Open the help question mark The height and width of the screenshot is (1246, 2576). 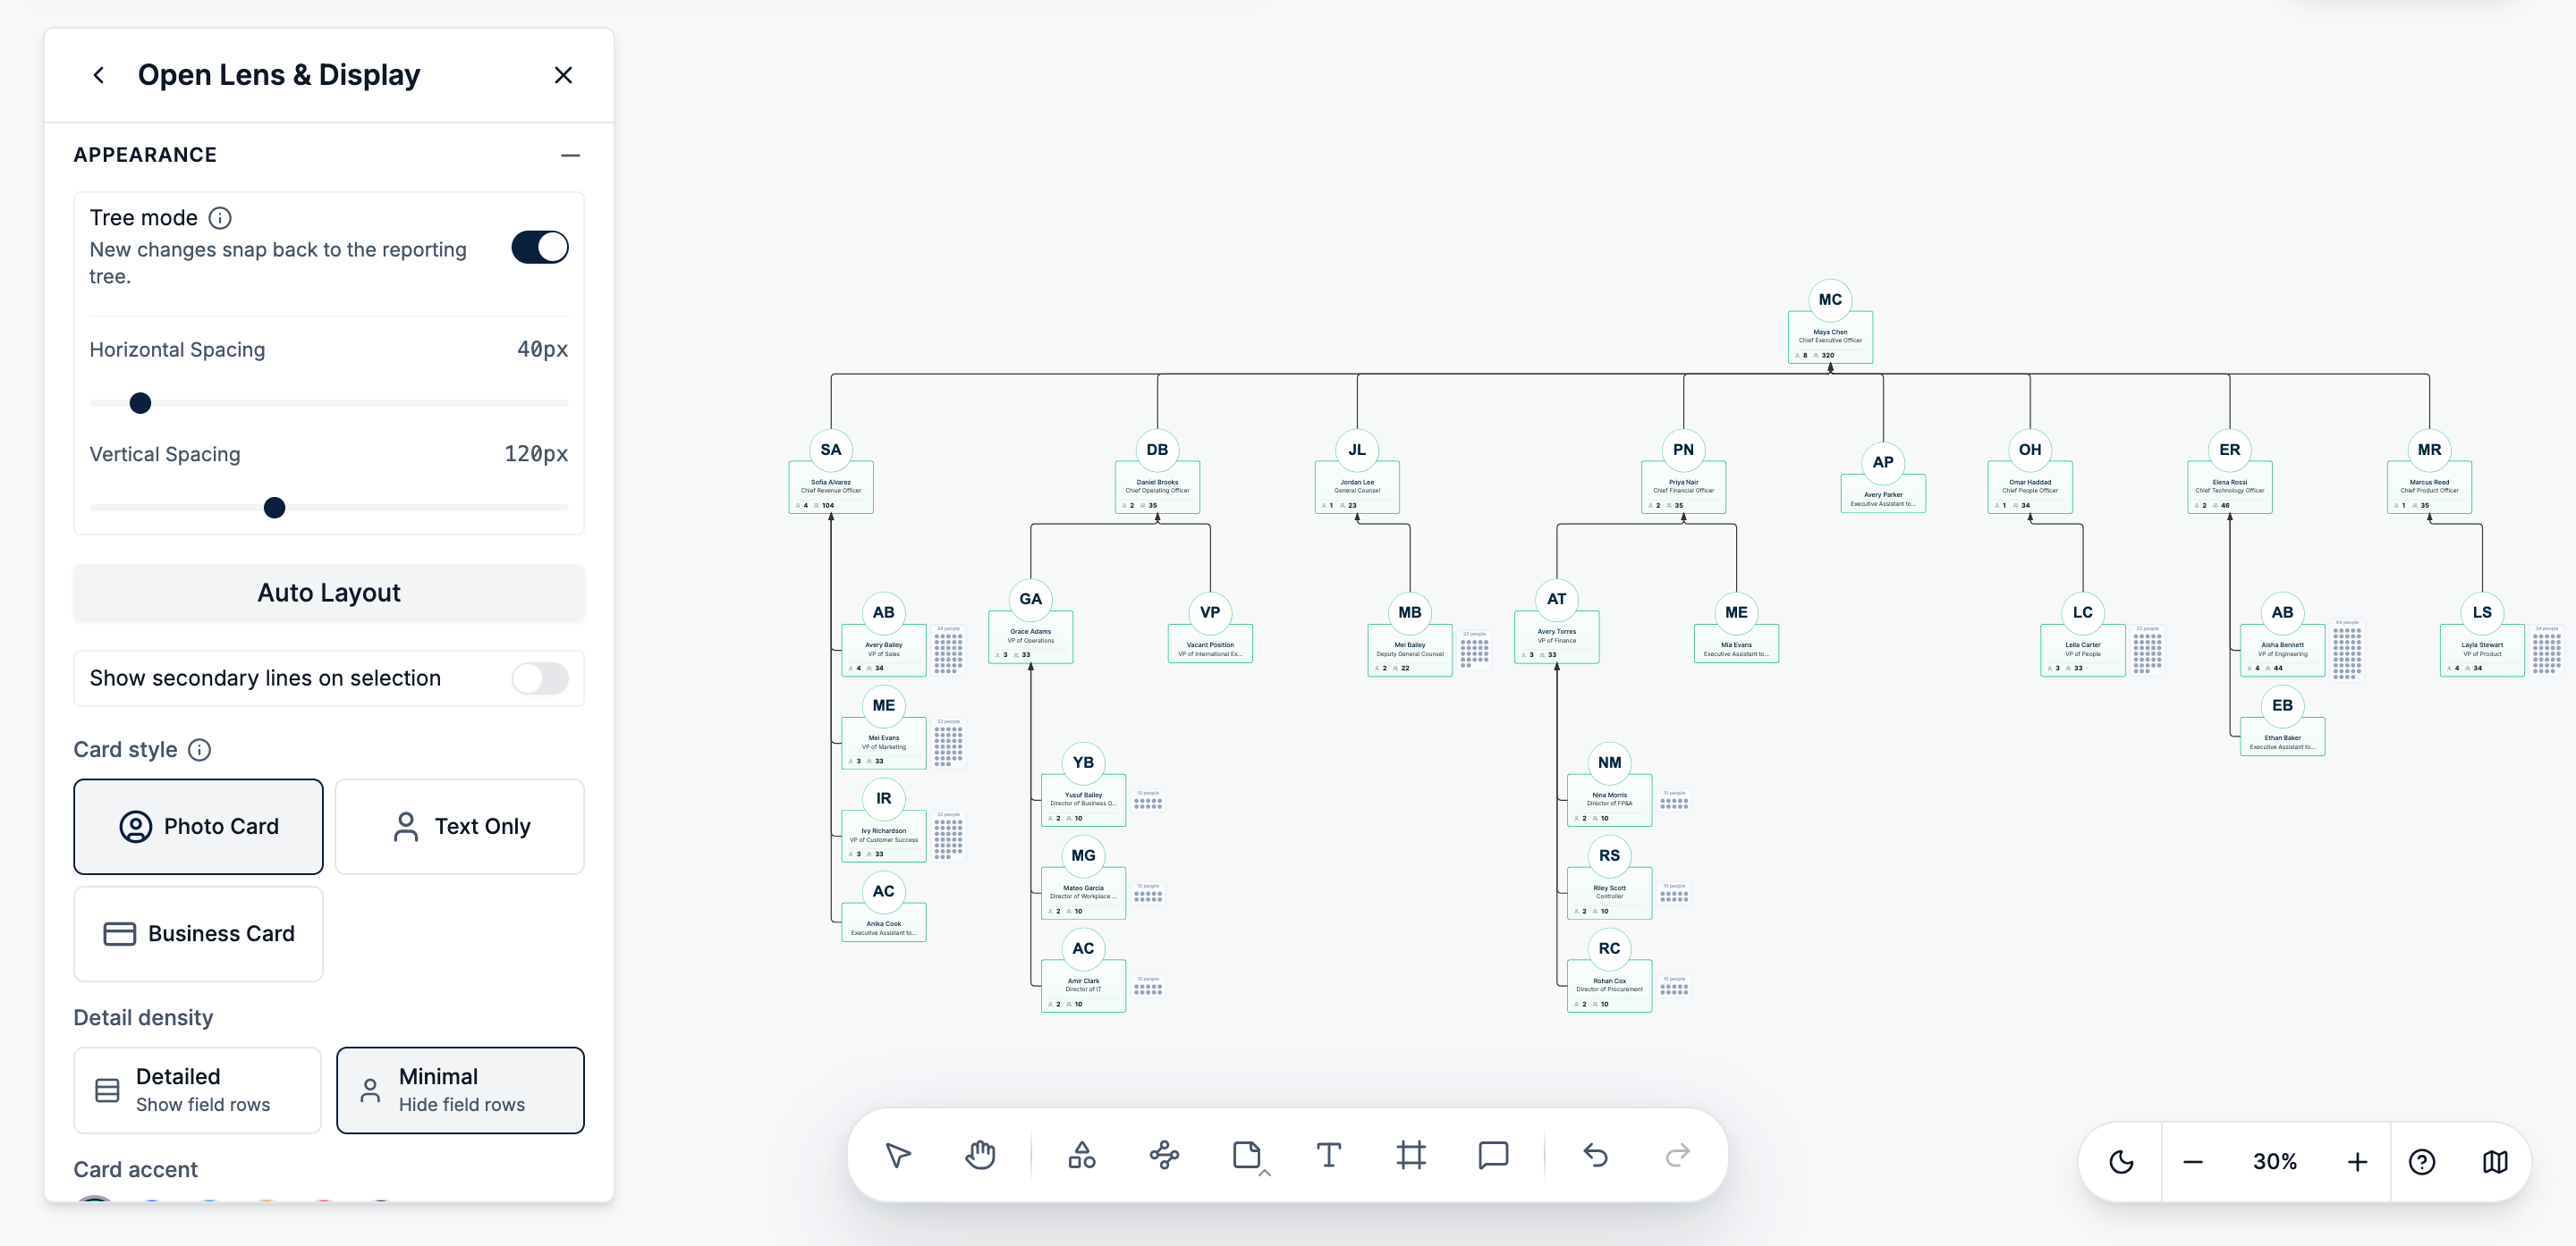tap(2422, 1162)
